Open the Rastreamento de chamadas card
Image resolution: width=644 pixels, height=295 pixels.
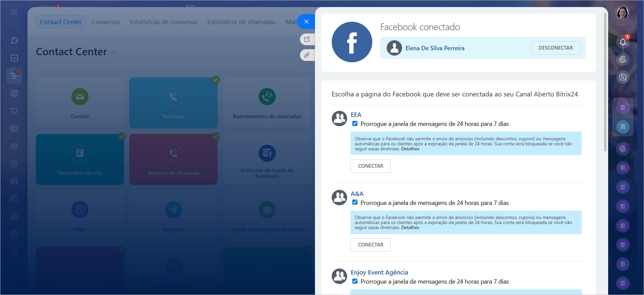click(x=267, y=103)
